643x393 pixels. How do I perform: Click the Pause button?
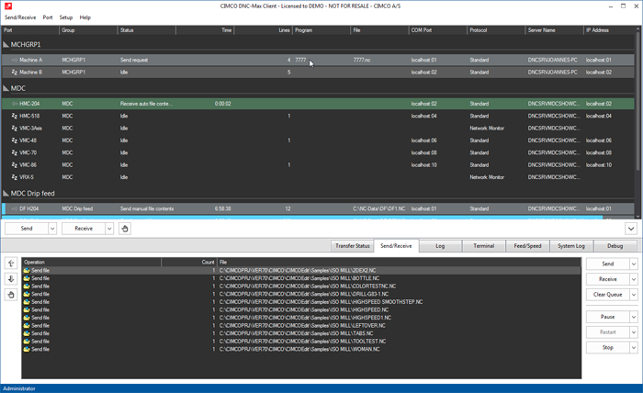(x=608, y=317)
